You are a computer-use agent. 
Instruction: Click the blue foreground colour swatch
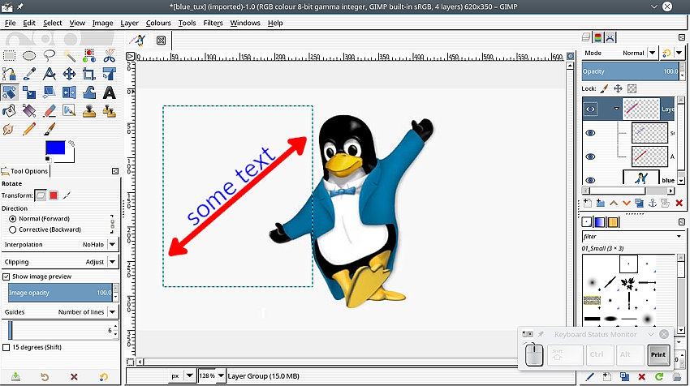point(55,148)
